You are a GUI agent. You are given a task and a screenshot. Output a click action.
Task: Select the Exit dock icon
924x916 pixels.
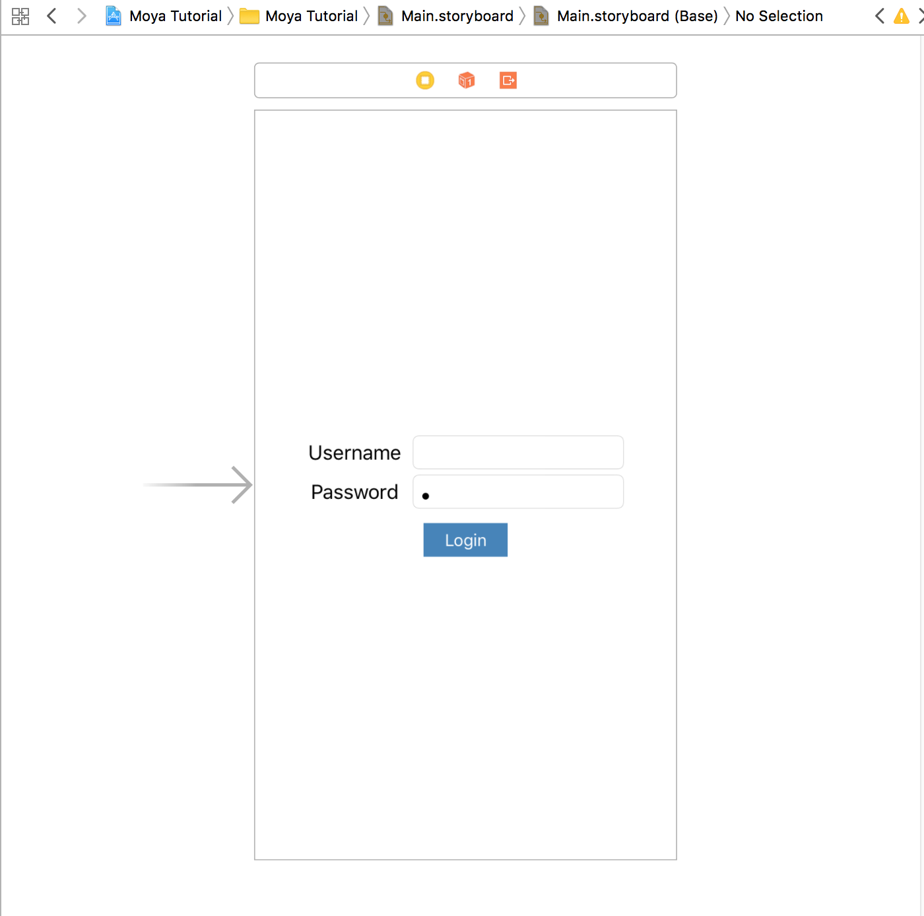[508, 81]
